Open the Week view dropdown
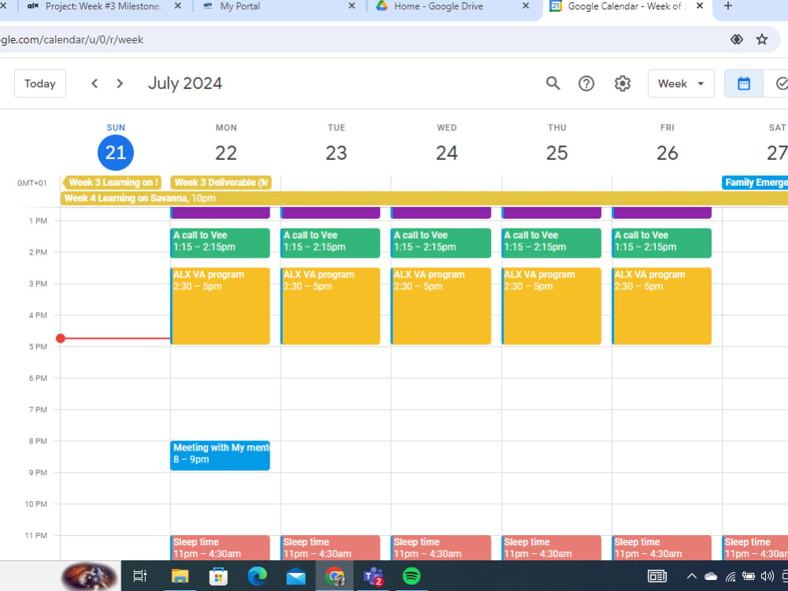This screenshot has width=788, height=591. click(681, 84)
